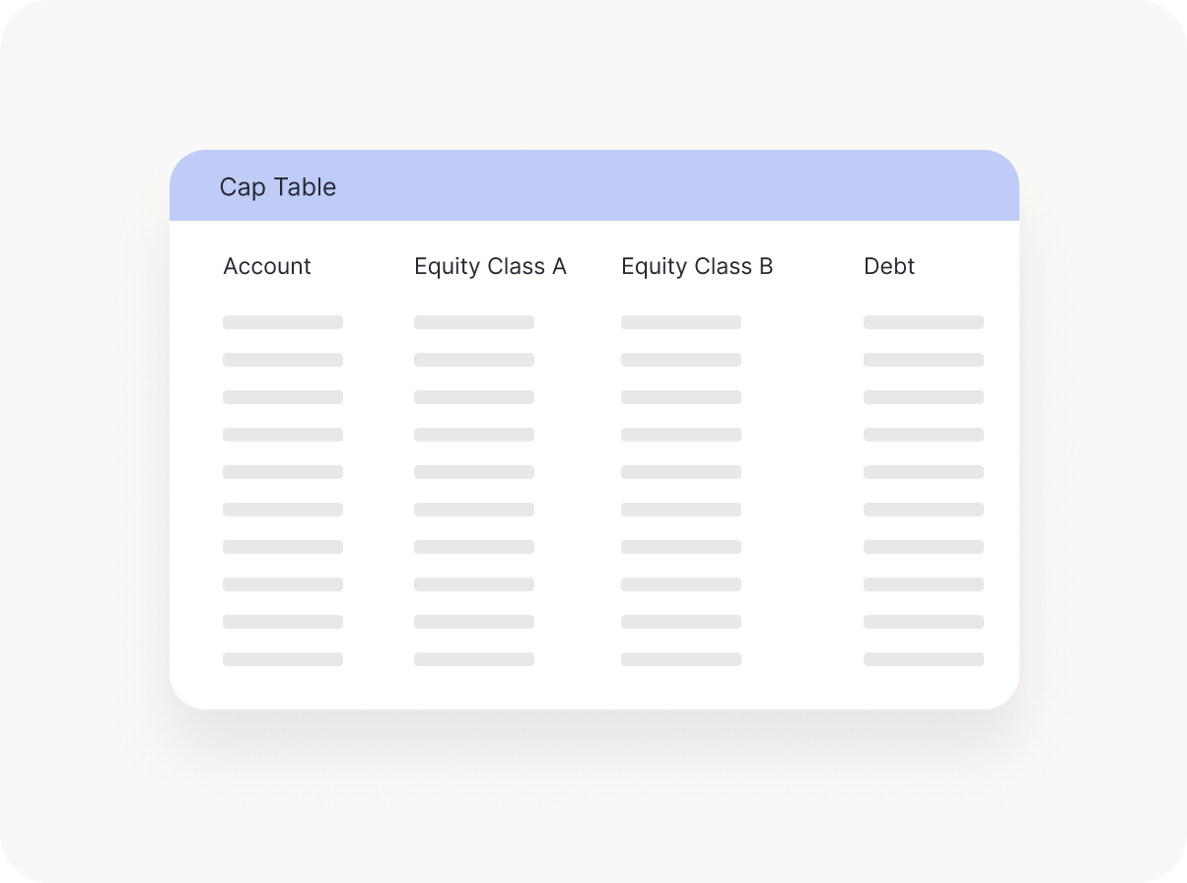Click the blue Cap Table header bar

point(594,185)
